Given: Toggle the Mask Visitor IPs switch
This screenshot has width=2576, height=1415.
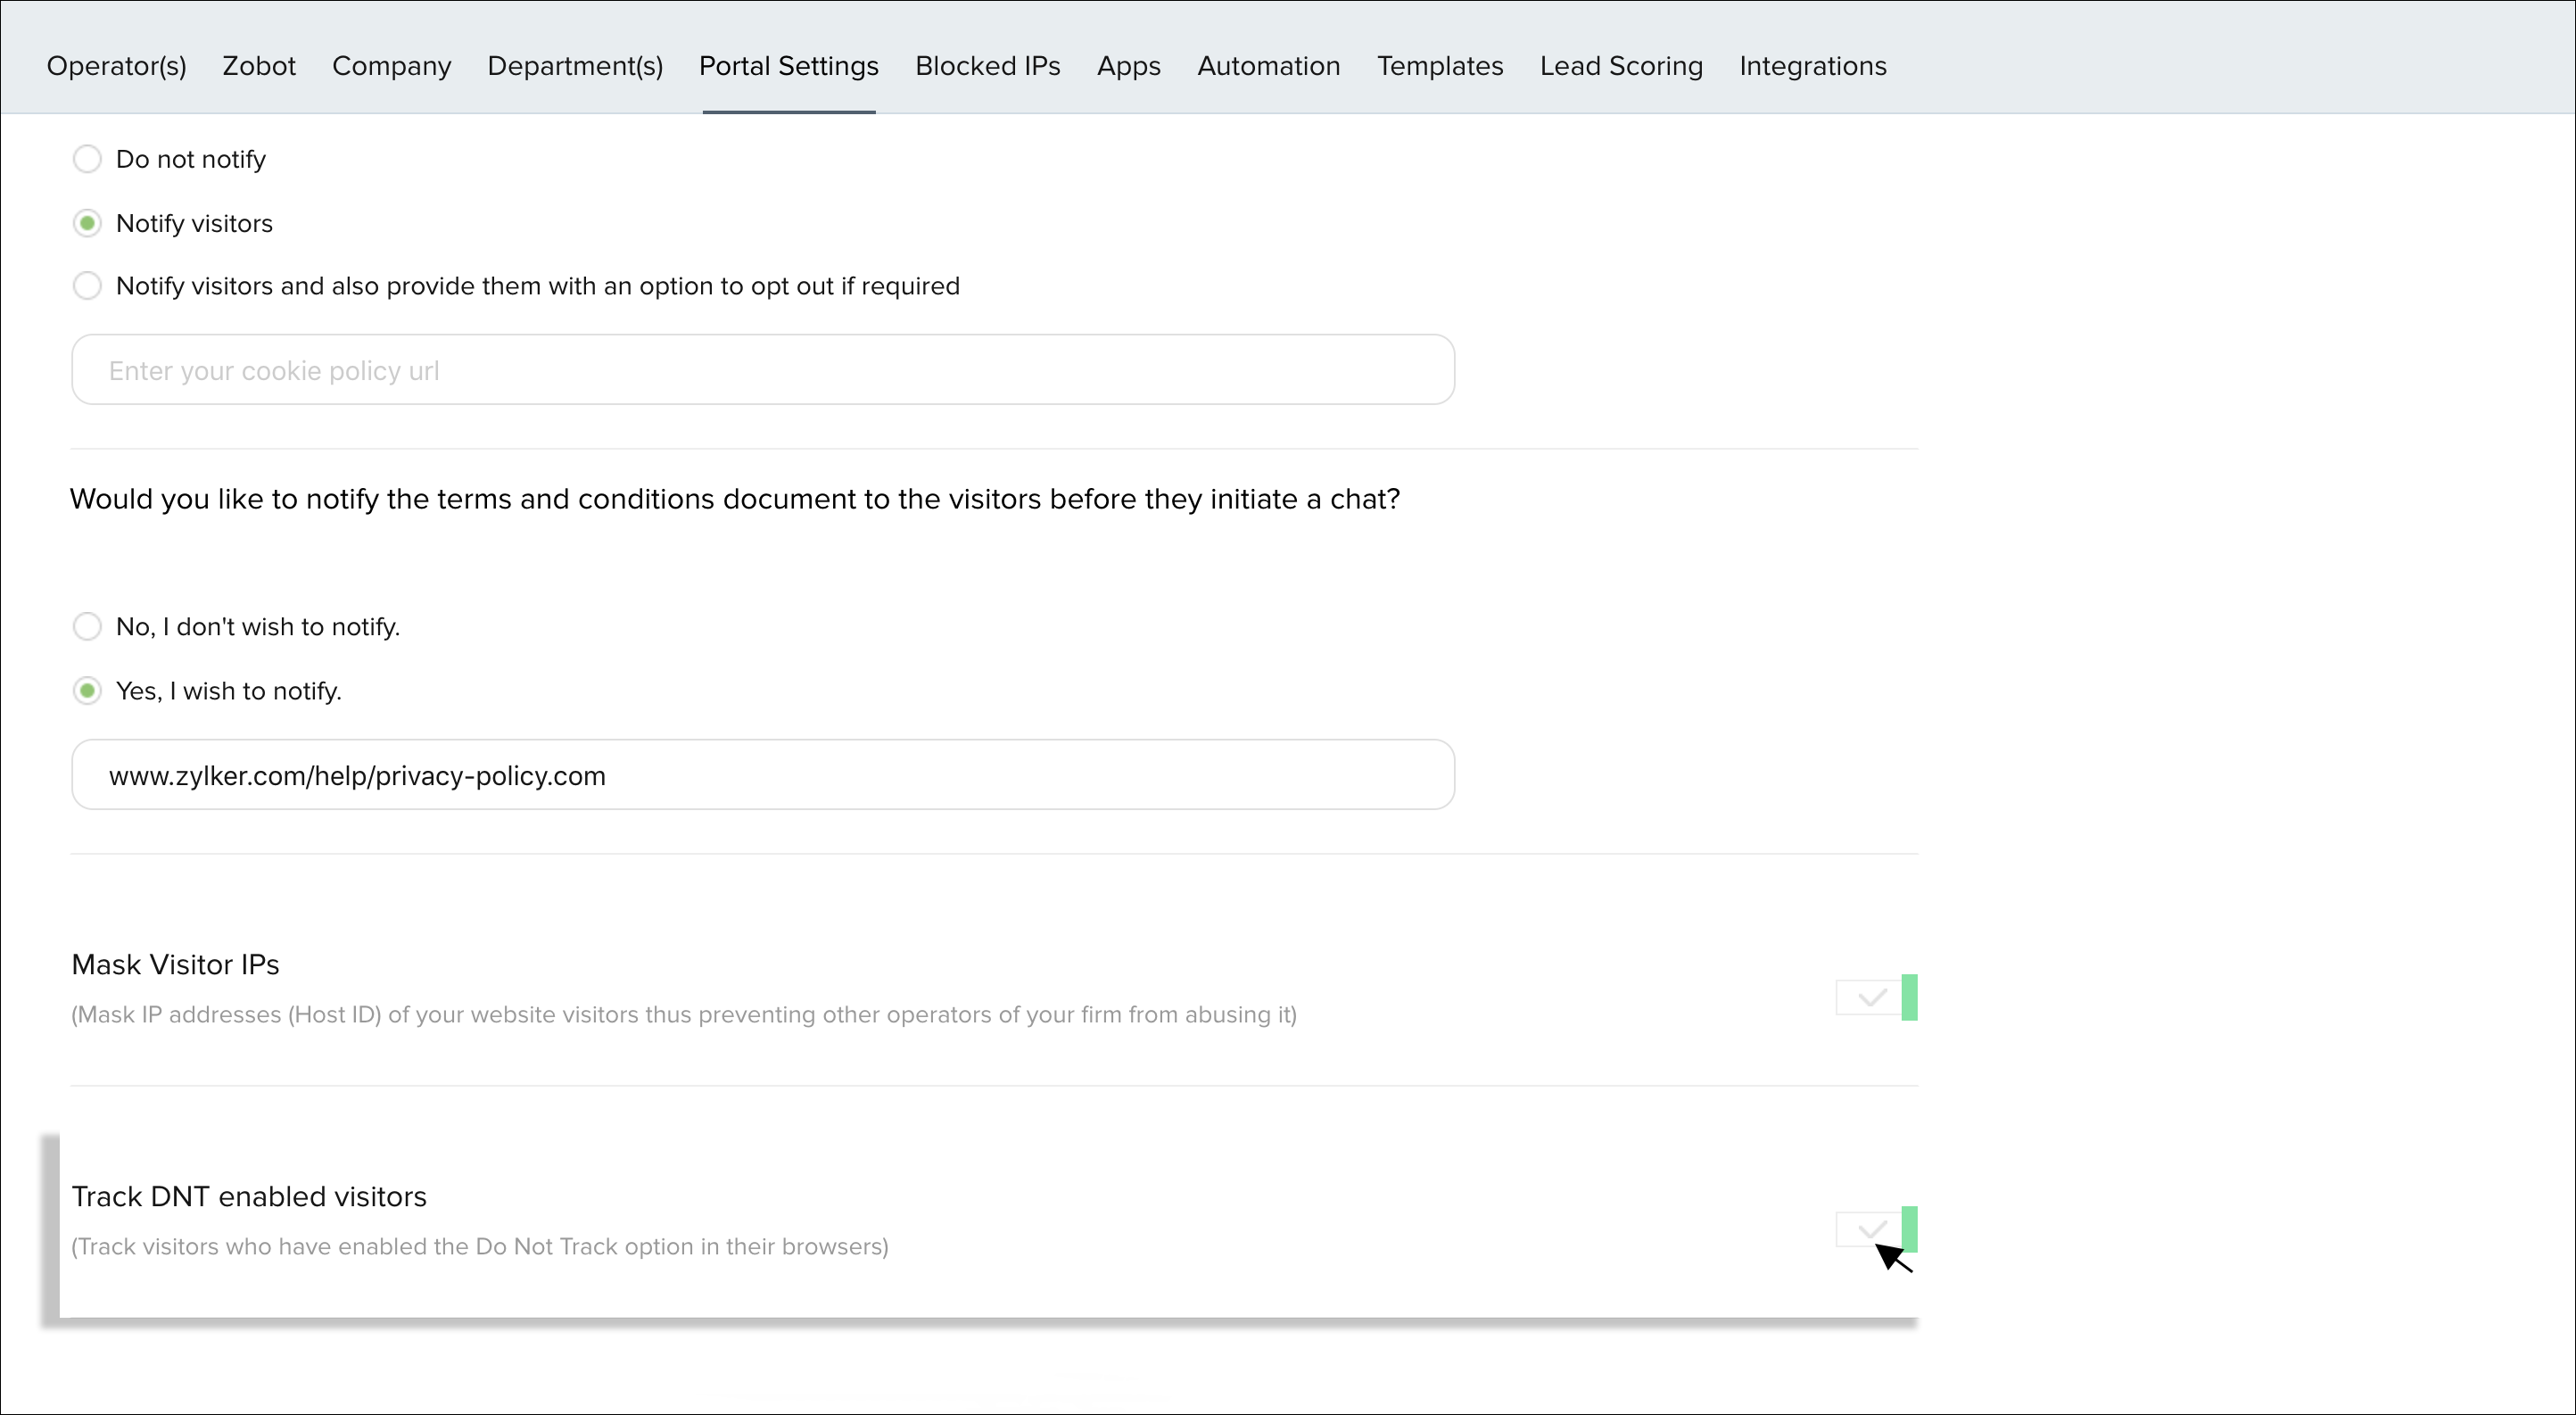Looking at the screenshot, I should click(x=1876, y=997).
